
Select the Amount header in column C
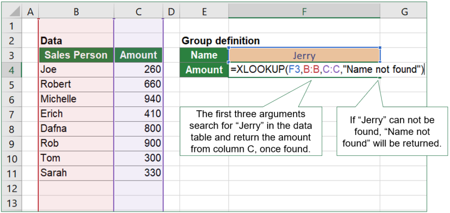(138, 55)
